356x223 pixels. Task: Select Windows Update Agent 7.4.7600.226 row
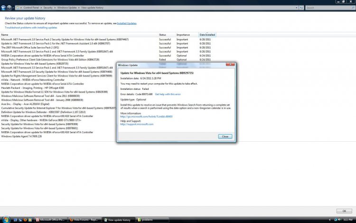(21, 136)
